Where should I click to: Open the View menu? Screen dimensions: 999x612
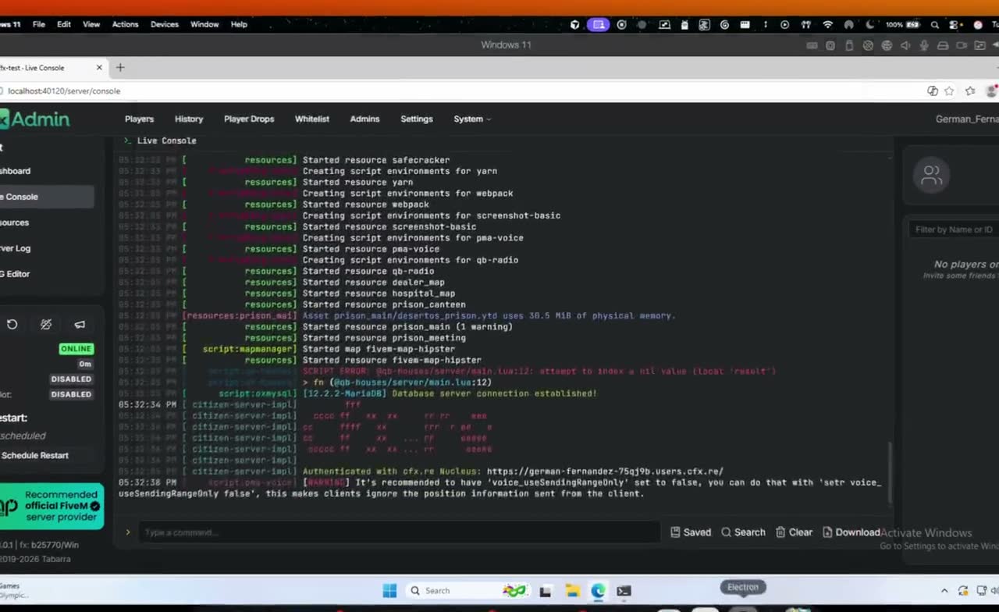tap(91, 24)
